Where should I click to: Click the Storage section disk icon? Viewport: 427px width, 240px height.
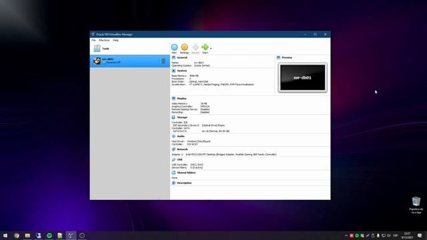click(173, 117)
